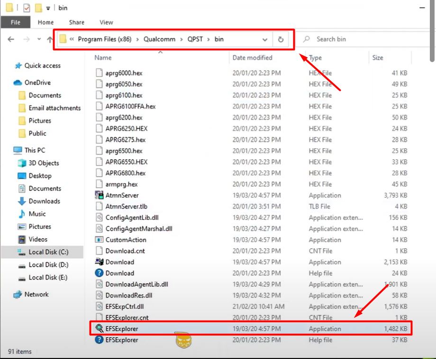Sort files by Size column header
The image size is (436, 359).
click(378, 57)
